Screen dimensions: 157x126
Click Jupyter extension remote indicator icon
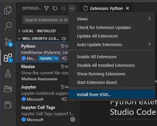[x=64, y=99]
